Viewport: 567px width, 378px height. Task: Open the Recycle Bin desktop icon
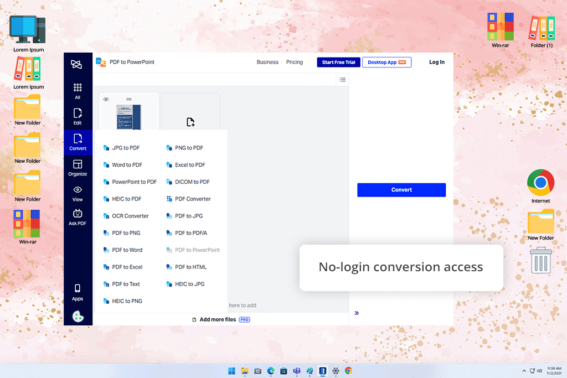(x=540, y=260)
